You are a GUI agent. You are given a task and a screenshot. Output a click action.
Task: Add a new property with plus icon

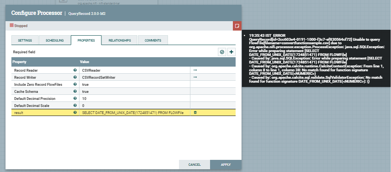(231, 52)
